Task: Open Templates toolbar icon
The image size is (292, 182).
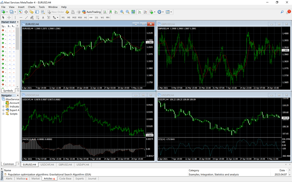Action: click(168, 12)
